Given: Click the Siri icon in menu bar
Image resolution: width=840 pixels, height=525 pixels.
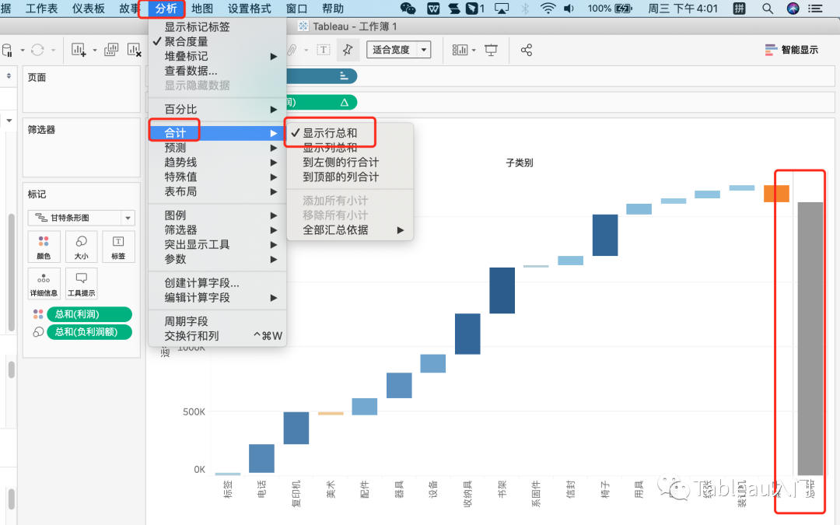Looking at the screenshot, I should [x=793, y=9].
